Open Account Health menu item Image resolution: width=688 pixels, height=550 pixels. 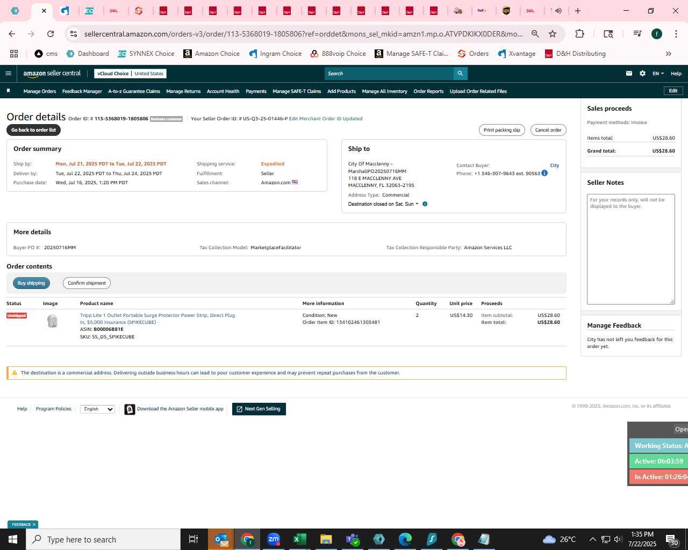(223, 91)
